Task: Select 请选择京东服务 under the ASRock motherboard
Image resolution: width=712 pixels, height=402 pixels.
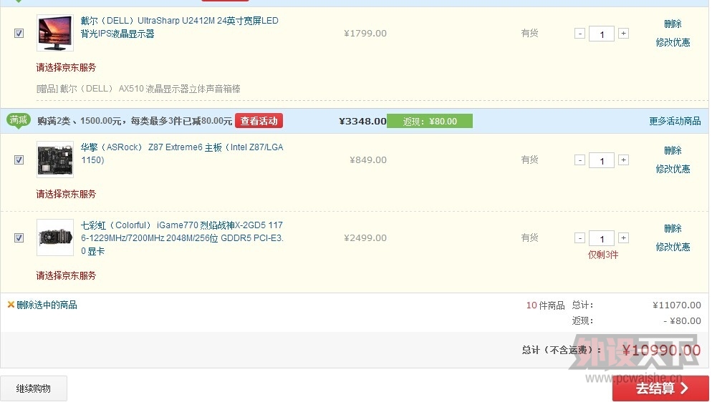Action: click(x=66, y=194)
